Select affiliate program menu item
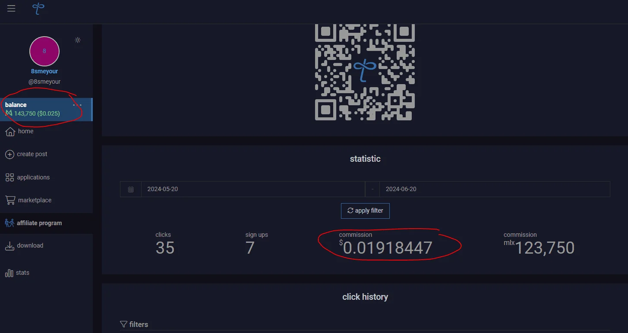Viewport: 628px width, 333px height. pos(39,223)
